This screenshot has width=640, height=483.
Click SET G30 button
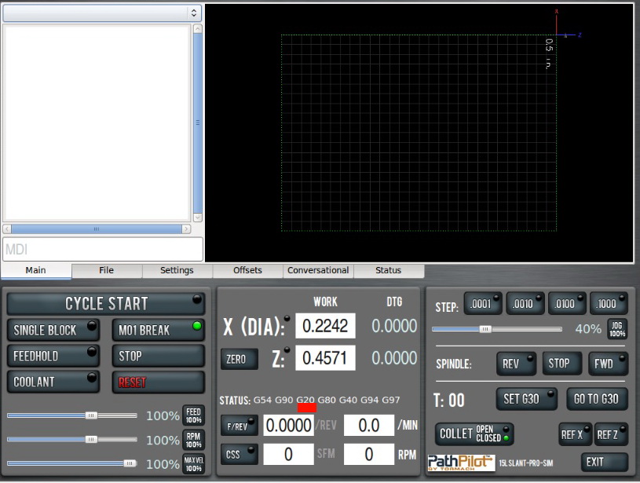pyautogui.click(x=527, y=399)
